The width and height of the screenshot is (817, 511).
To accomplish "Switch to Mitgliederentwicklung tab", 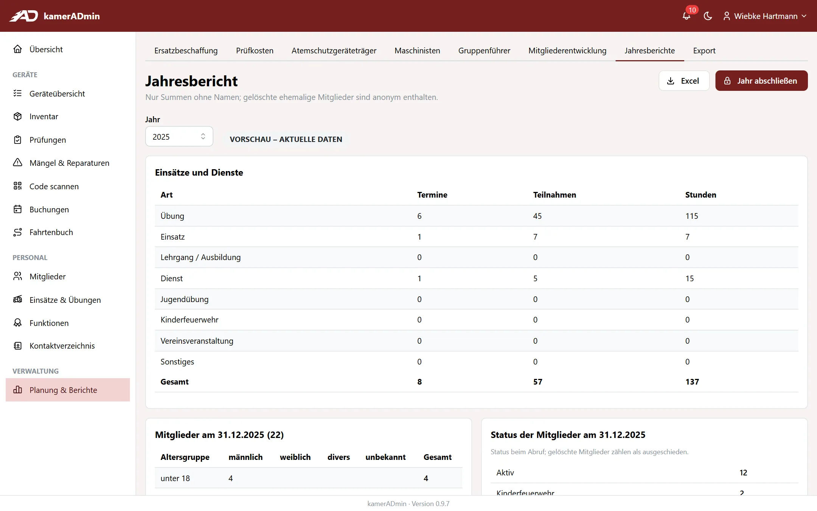I will pyautogui.click(x=567, y=51).
